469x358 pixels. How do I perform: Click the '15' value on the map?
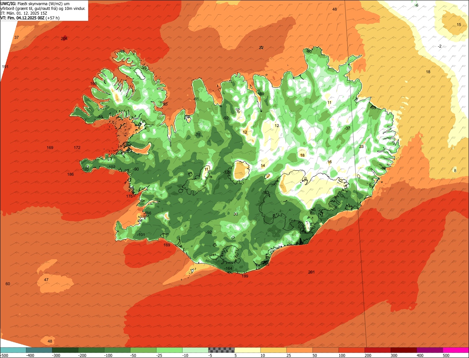click(459, 25)
